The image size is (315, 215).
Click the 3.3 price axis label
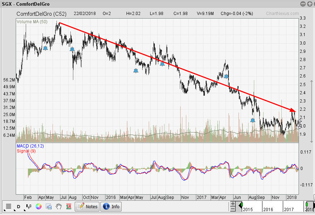[x=303, y=18]
